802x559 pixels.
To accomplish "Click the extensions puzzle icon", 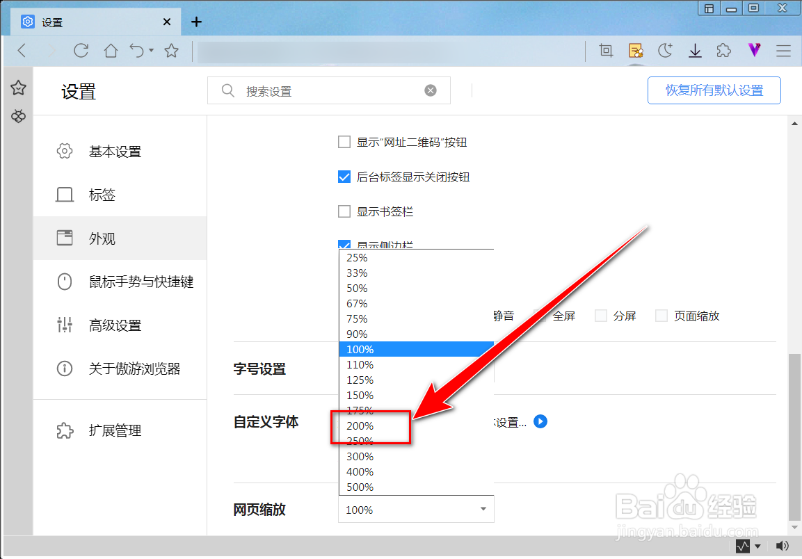I will pyautogui.click(x=723, y=50).
